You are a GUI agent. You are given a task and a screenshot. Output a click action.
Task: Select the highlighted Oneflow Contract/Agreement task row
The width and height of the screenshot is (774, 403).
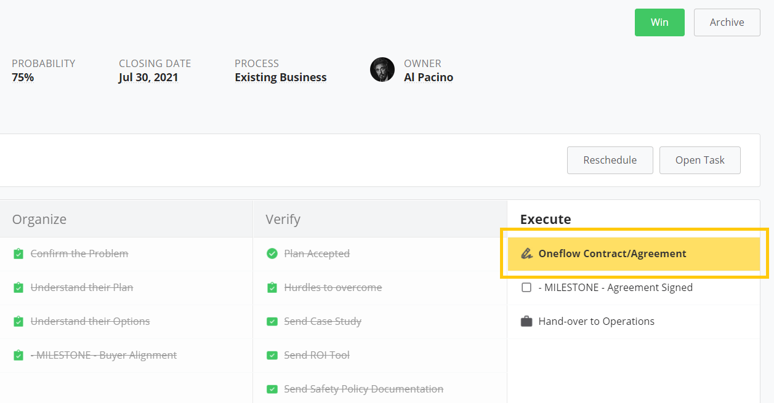[634, 253]
